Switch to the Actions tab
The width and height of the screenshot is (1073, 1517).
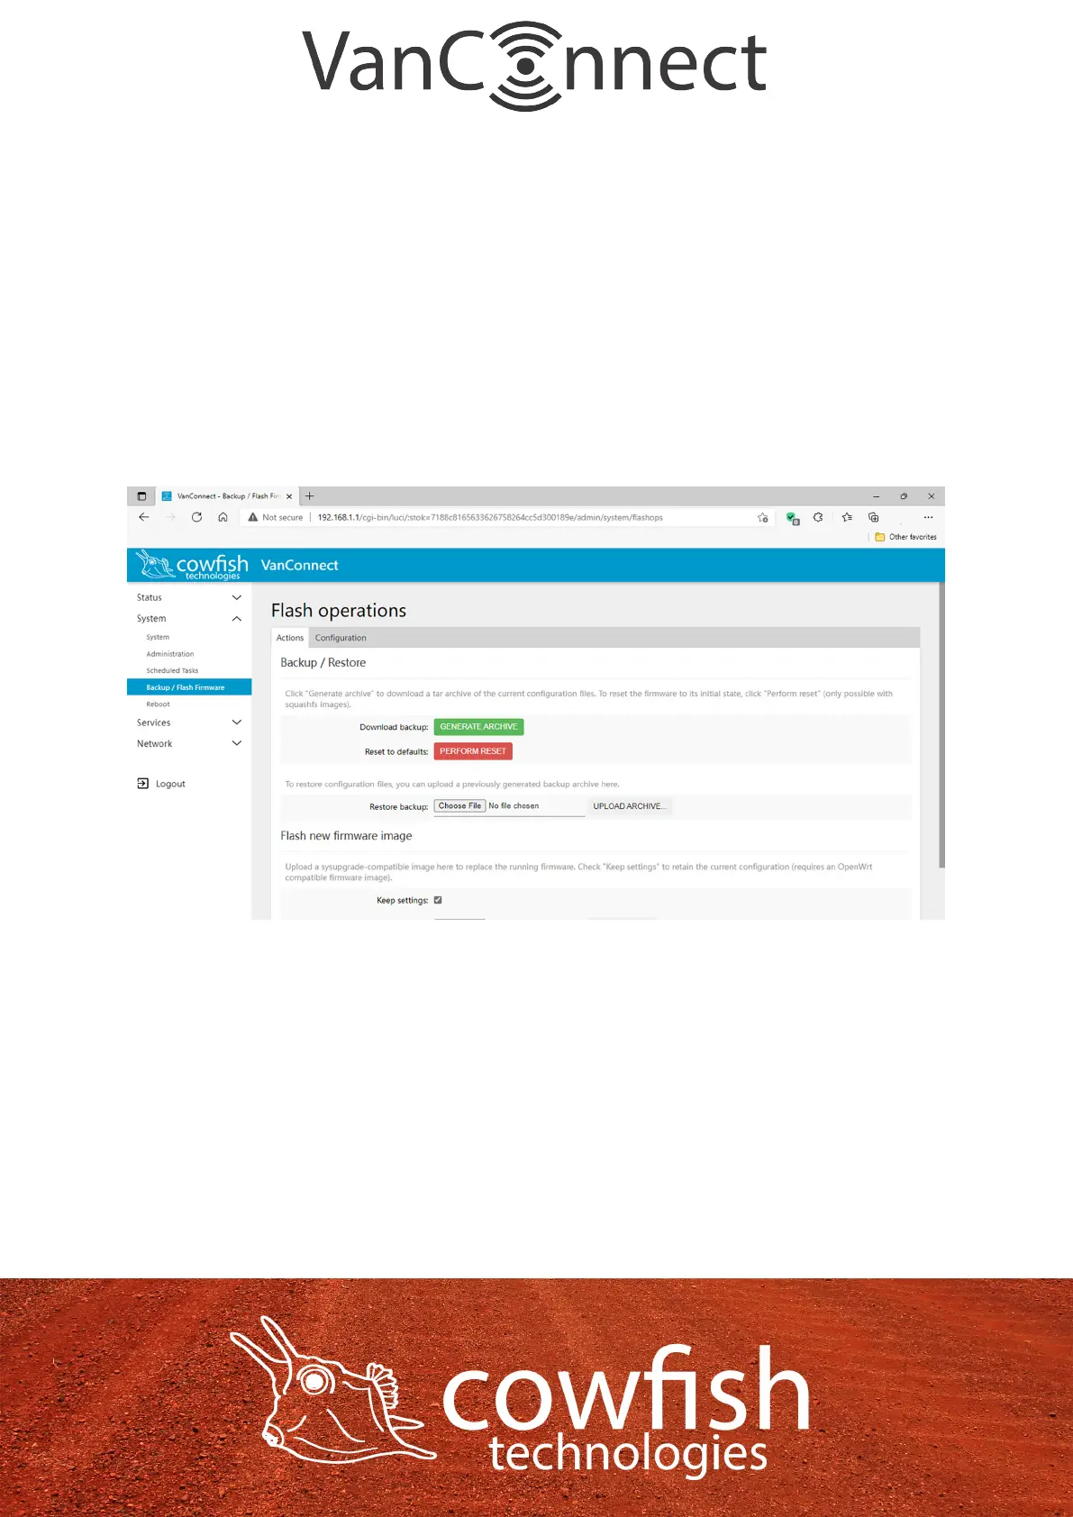tap(290, 638)
